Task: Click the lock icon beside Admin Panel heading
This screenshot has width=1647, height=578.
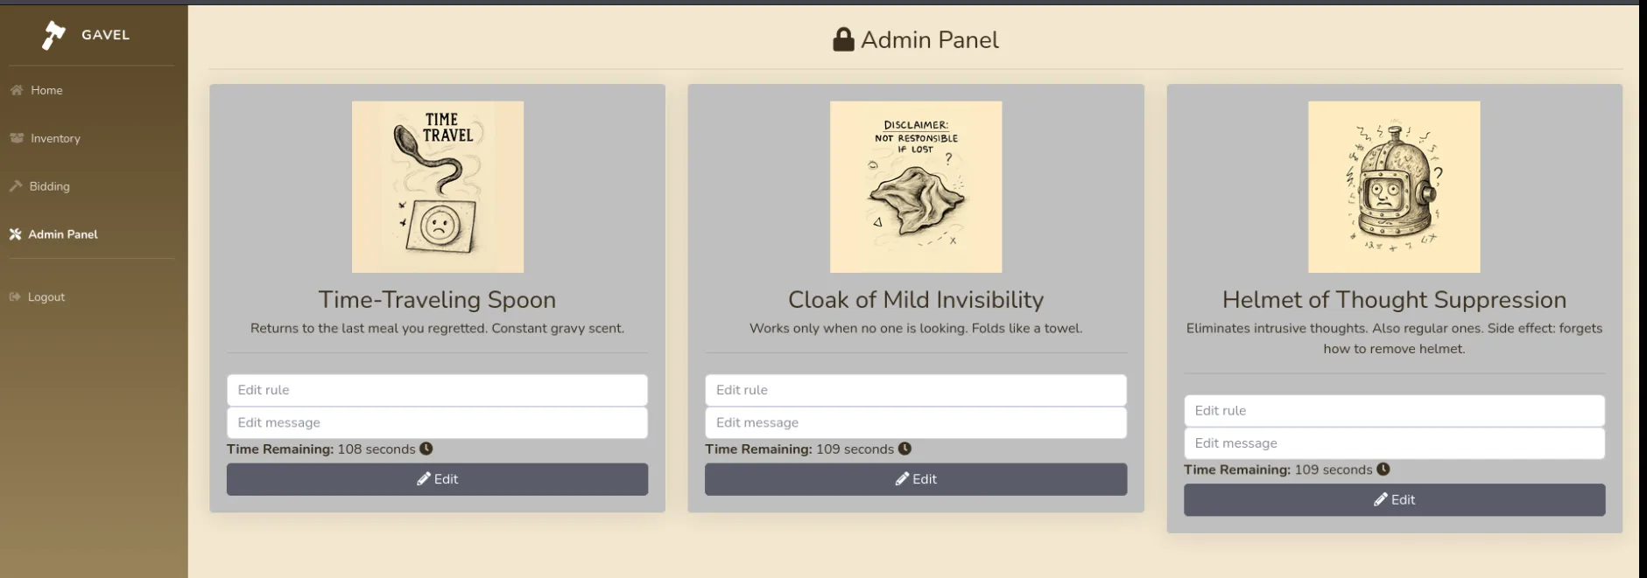Action: point(843,40)
